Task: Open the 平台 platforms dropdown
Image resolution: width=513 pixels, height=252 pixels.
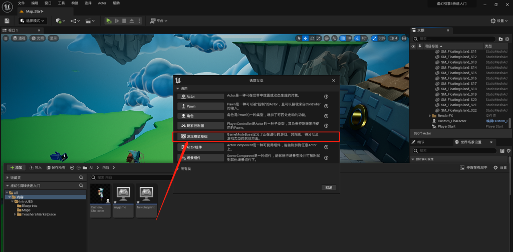Action: point(159,21)
